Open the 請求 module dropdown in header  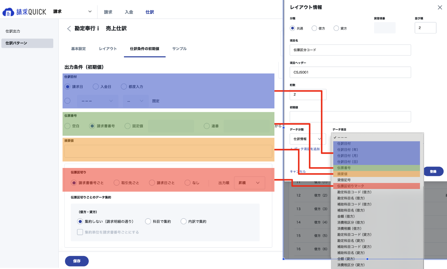point(72,11)
